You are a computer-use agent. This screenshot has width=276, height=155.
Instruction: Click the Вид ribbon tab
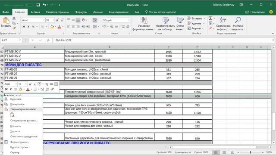[137, 12]
